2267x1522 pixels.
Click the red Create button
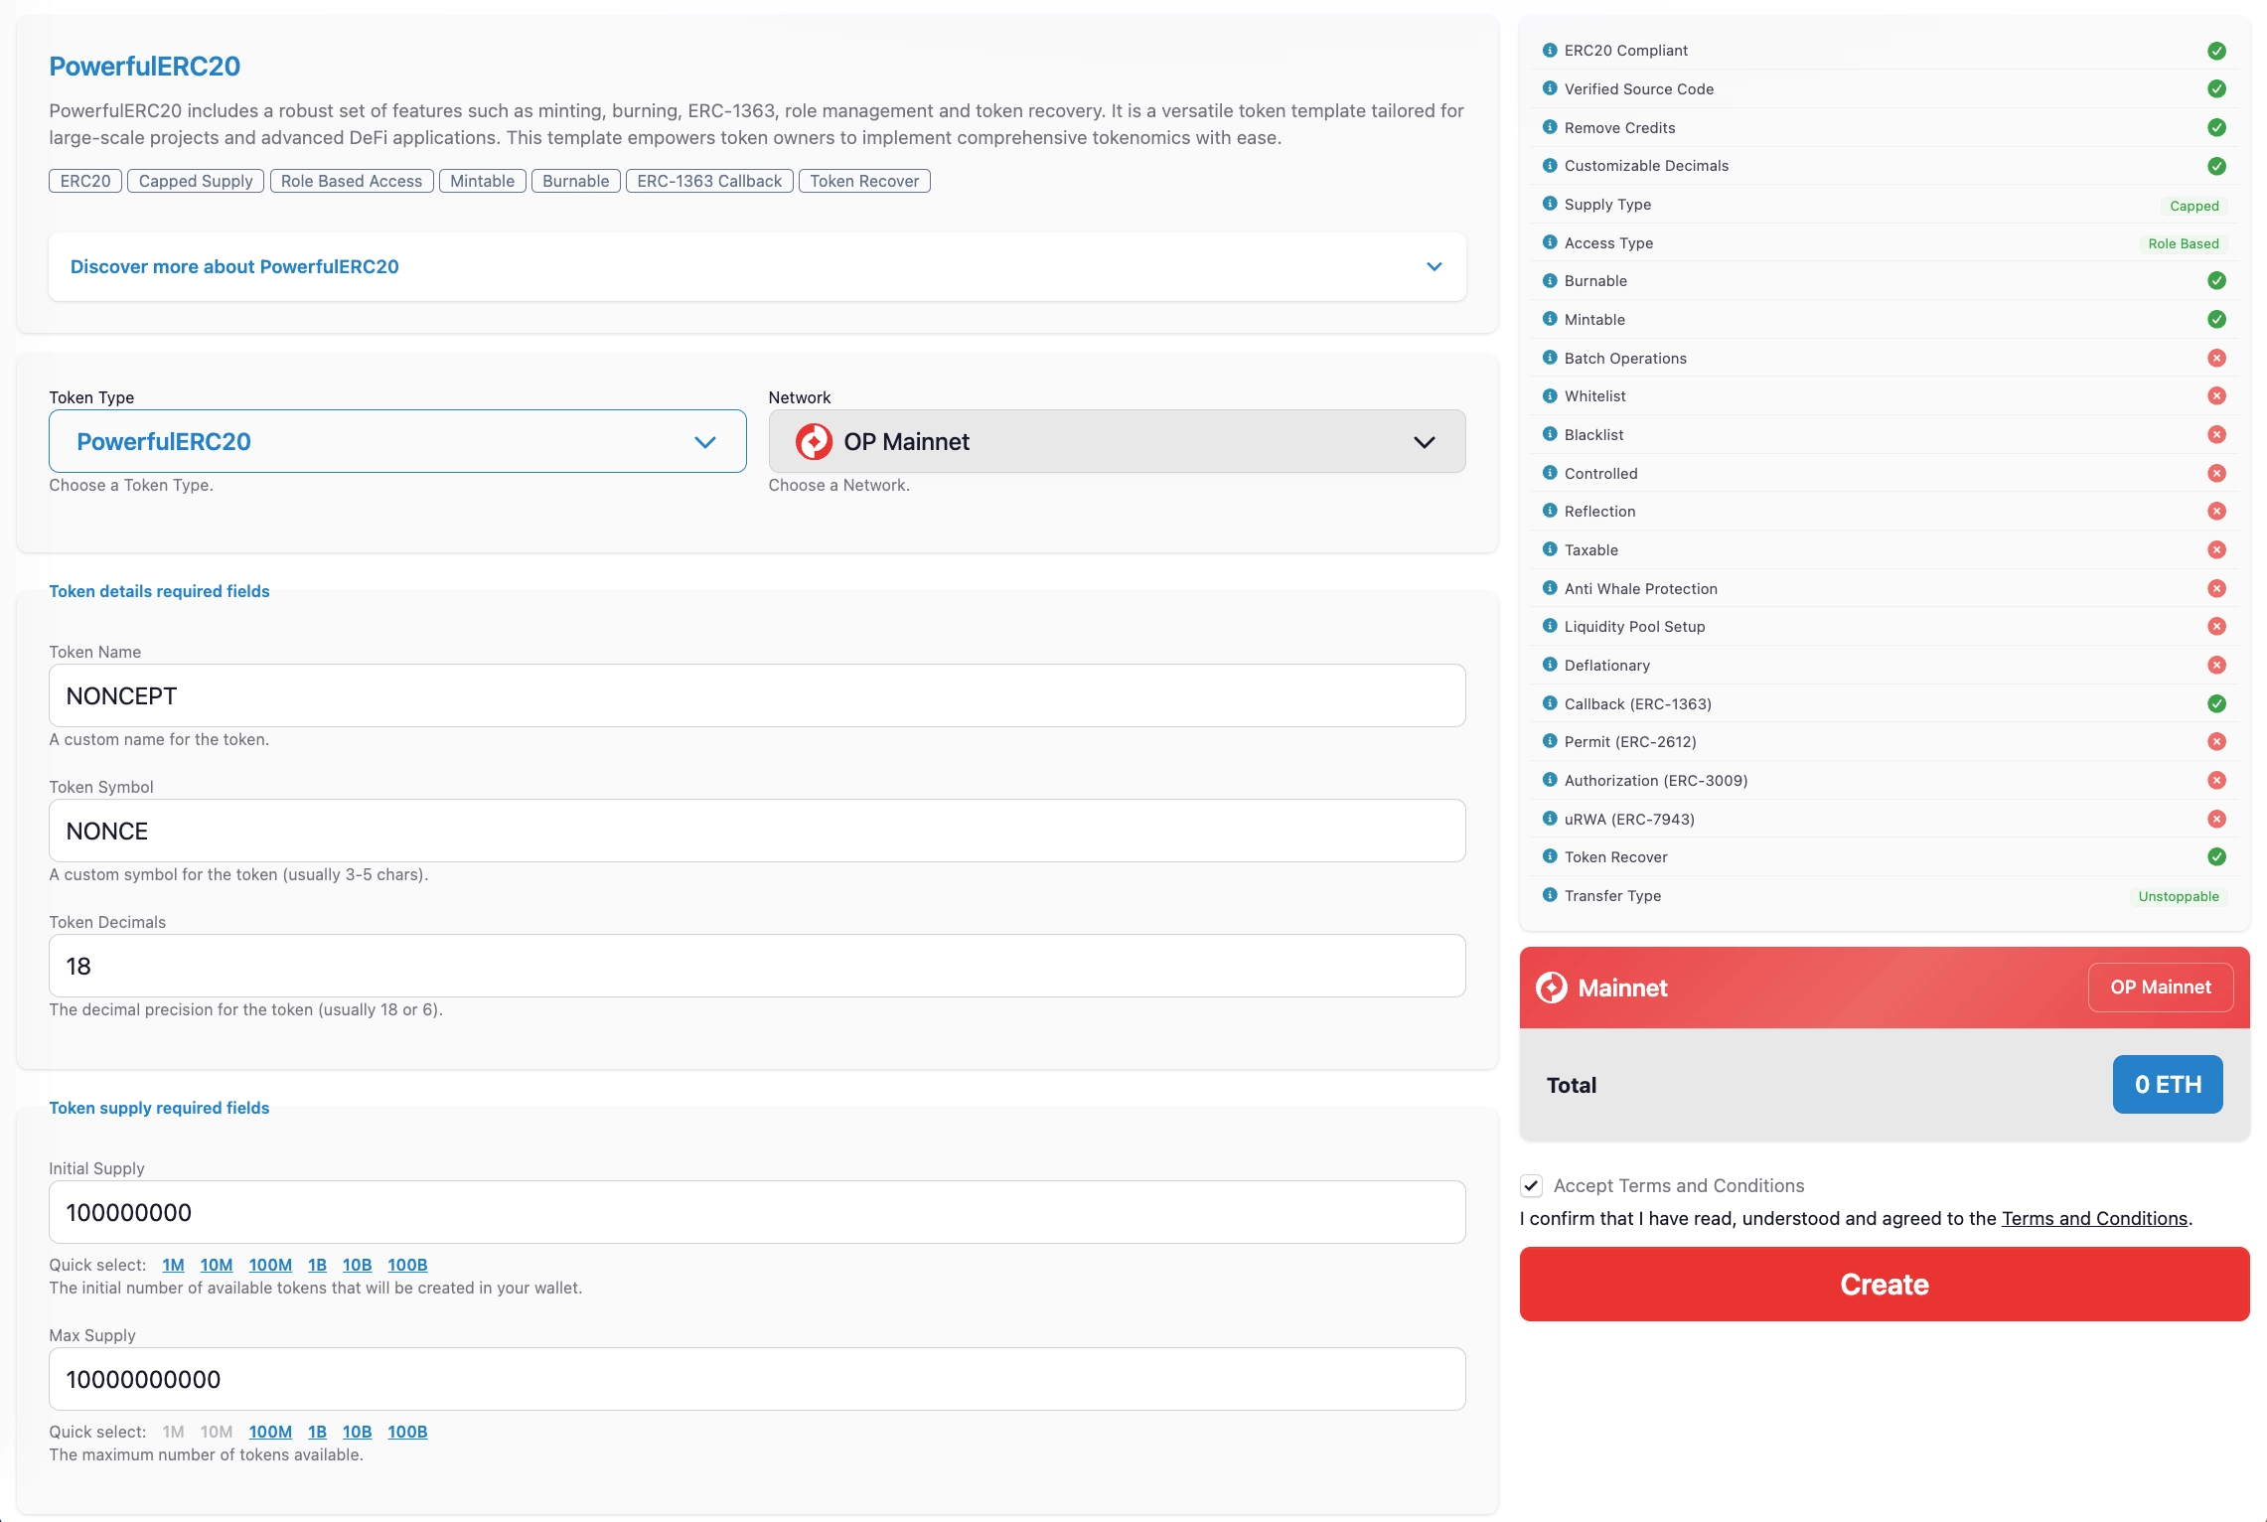click(x=1885, y=1284)
